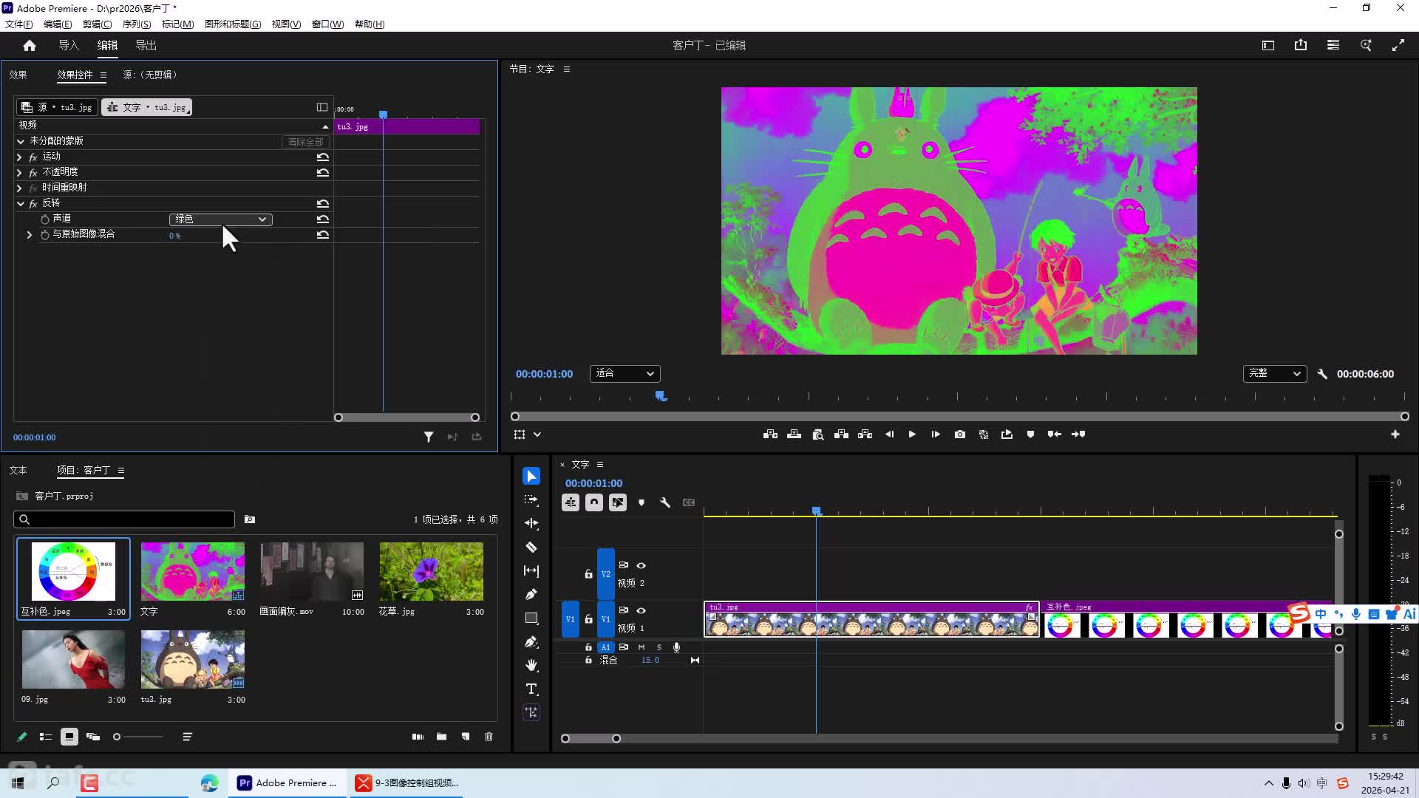Viewport: 1419px width, 798px height.
Task: Step back one frame
Action: pyautogui.click(x=889, y=434)
